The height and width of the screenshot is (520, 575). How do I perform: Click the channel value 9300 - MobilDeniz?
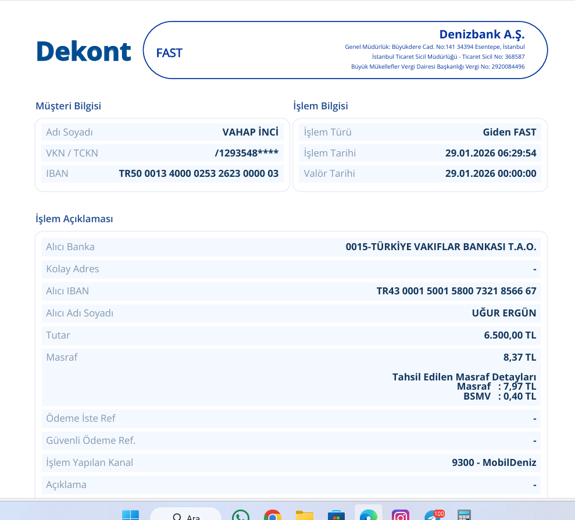[494, 462]
